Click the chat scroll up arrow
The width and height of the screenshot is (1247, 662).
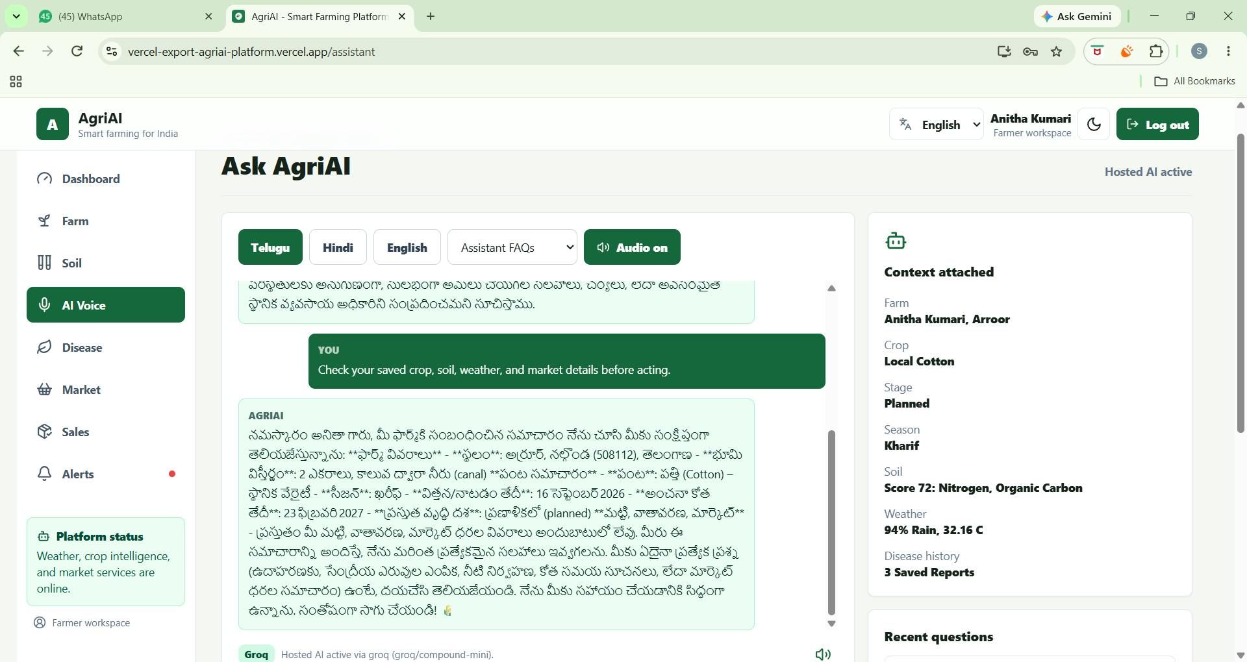pos(831,288)
